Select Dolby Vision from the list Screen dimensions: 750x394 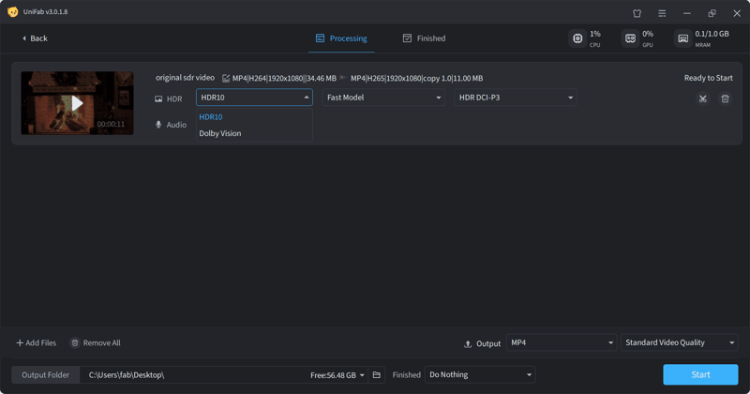point(220,133)
